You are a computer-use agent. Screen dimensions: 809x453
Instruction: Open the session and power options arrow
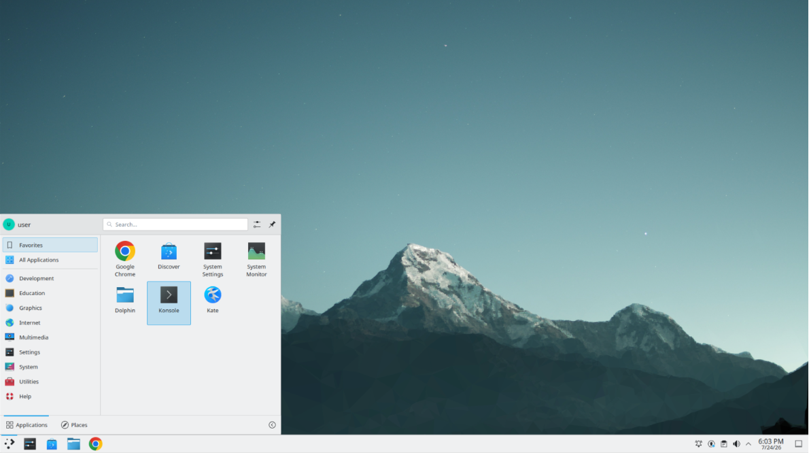(272, 425)
